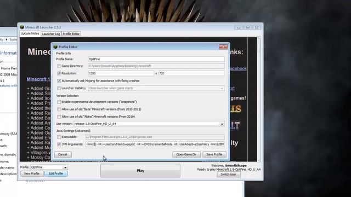Click the resolution width field 1280
351x197 pixels.
[121, 73]
